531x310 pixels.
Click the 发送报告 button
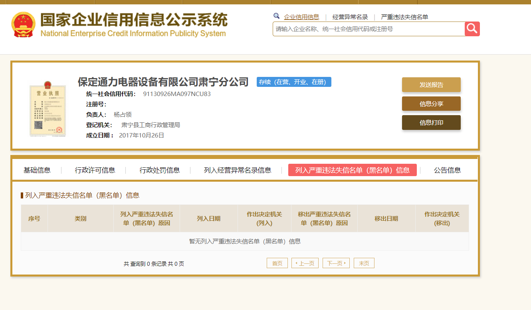(431, 85)
